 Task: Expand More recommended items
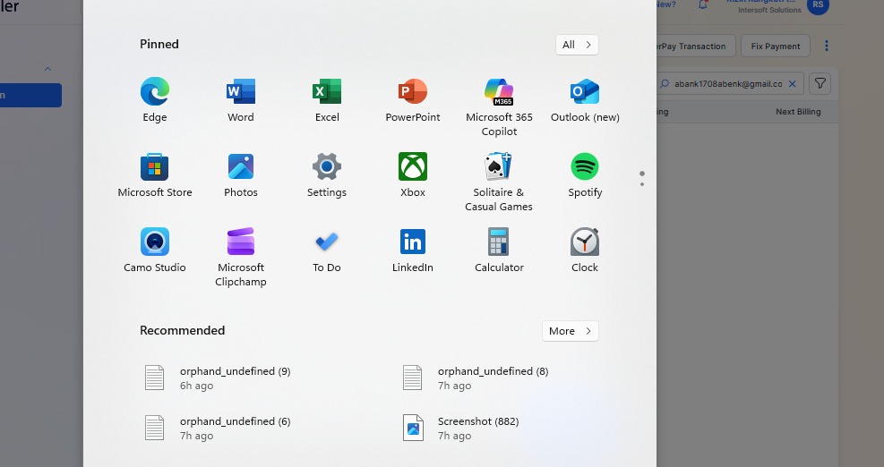(x=570, y=331)
